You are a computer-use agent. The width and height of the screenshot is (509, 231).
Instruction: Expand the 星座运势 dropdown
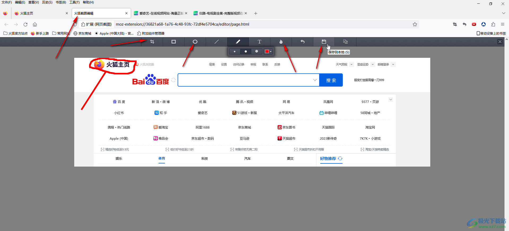coord(372,64)
